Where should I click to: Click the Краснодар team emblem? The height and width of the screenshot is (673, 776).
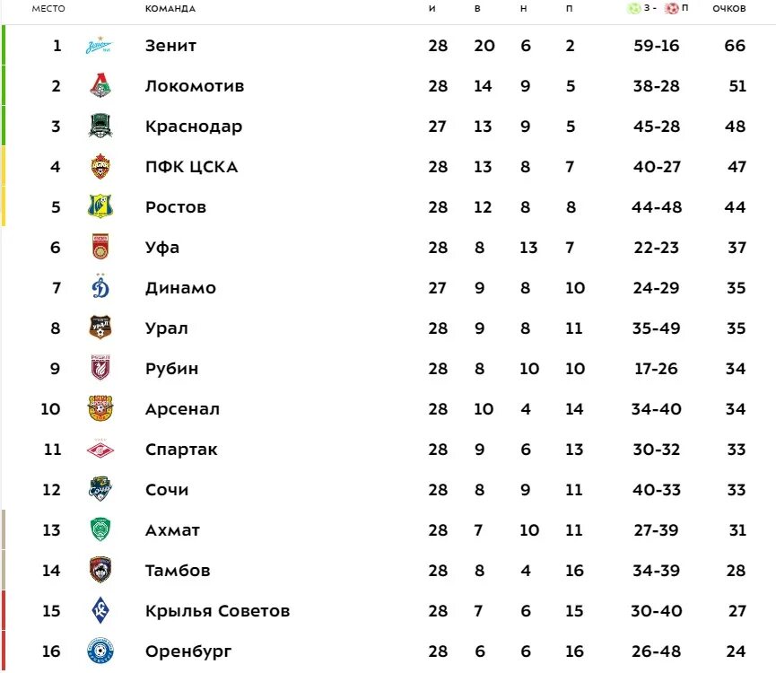coord(100,126)
